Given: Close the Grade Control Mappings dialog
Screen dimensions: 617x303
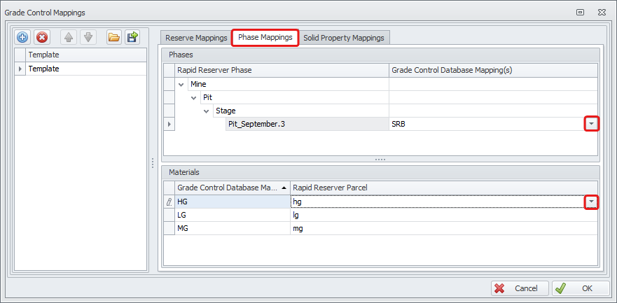Looking at the screenshot, I should (602, 12).
